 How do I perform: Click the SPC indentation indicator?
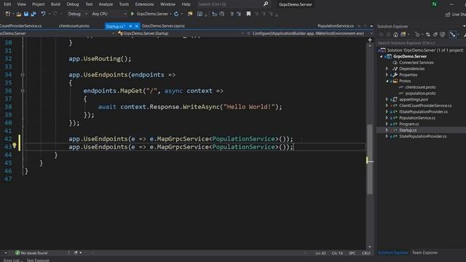(x=352, y=253)
